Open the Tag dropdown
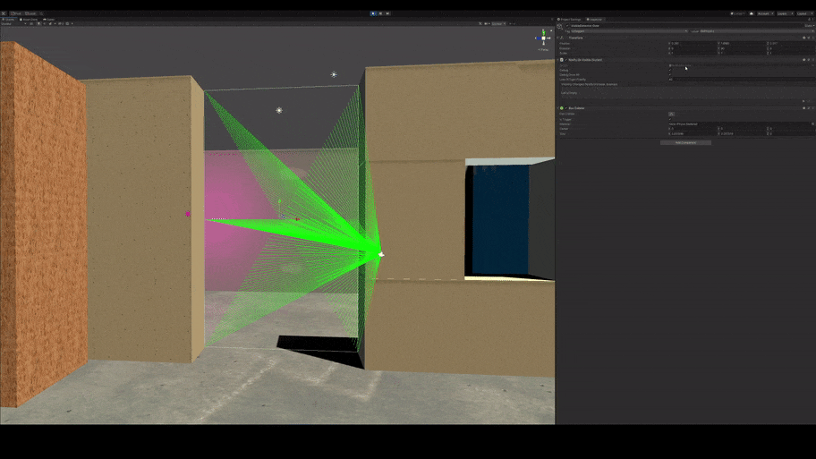This screenshot has width=816, height=459. click(629, 31)
